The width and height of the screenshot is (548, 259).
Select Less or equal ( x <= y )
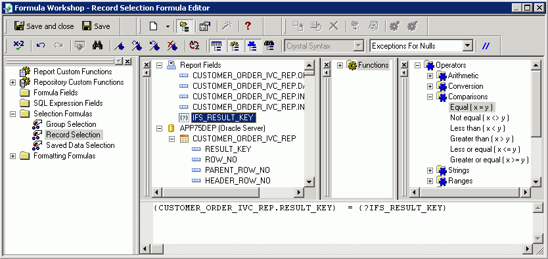click(486, 149)
